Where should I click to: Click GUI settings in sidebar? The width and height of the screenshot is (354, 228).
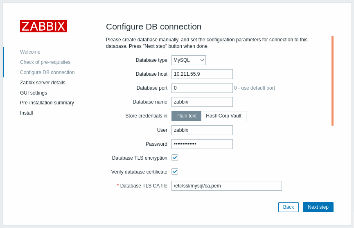(x=34, y=93)
